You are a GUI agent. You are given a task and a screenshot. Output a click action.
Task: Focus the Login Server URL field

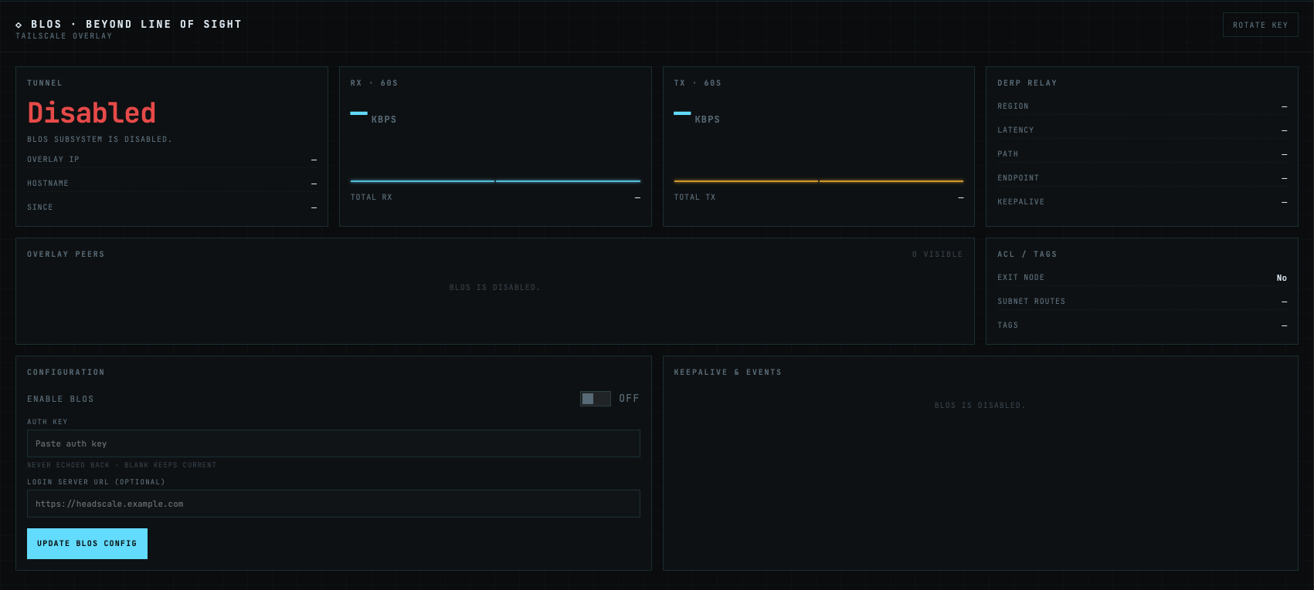click(334, 504)
